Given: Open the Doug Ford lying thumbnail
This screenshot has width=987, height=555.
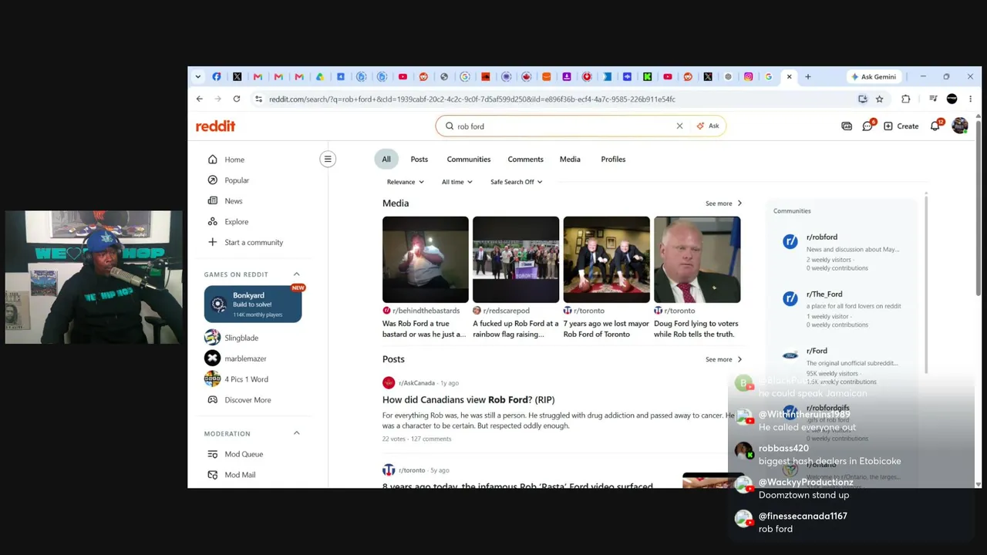Looking at the screenshot, I should [x=697, y=260].
